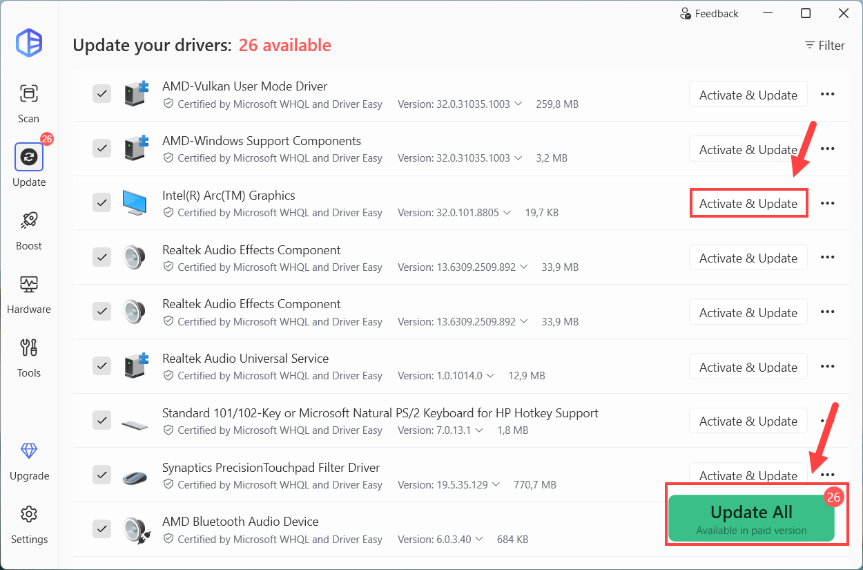Switch to the Boost section
The width and height of the screenshot is (863, 570).
pos(29,230)
